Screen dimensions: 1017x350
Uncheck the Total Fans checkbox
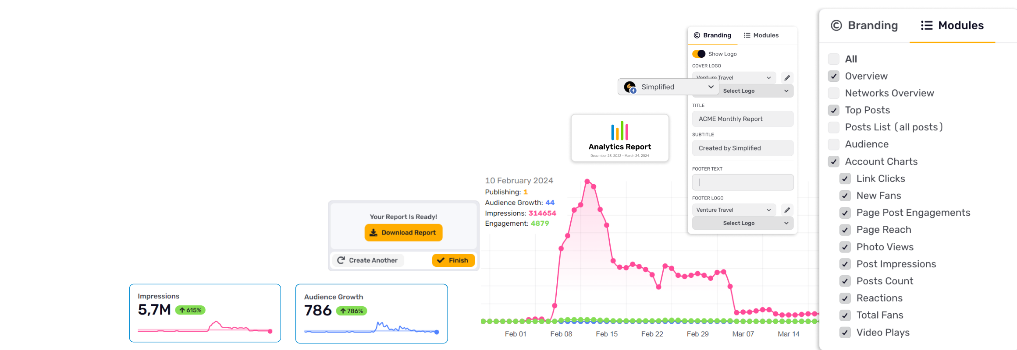click(845, 315)
